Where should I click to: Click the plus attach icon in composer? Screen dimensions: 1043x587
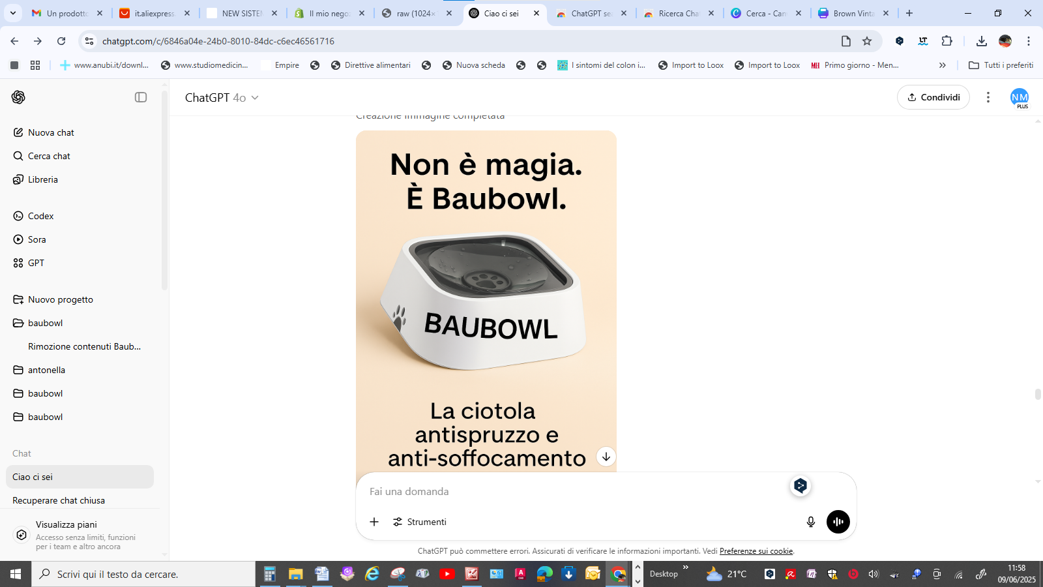pyautogui.click(x=374, y=522)
